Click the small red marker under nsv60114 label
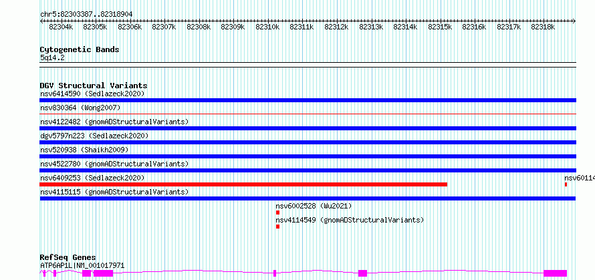Screen dimensions: 595x280 click(566, 184)
